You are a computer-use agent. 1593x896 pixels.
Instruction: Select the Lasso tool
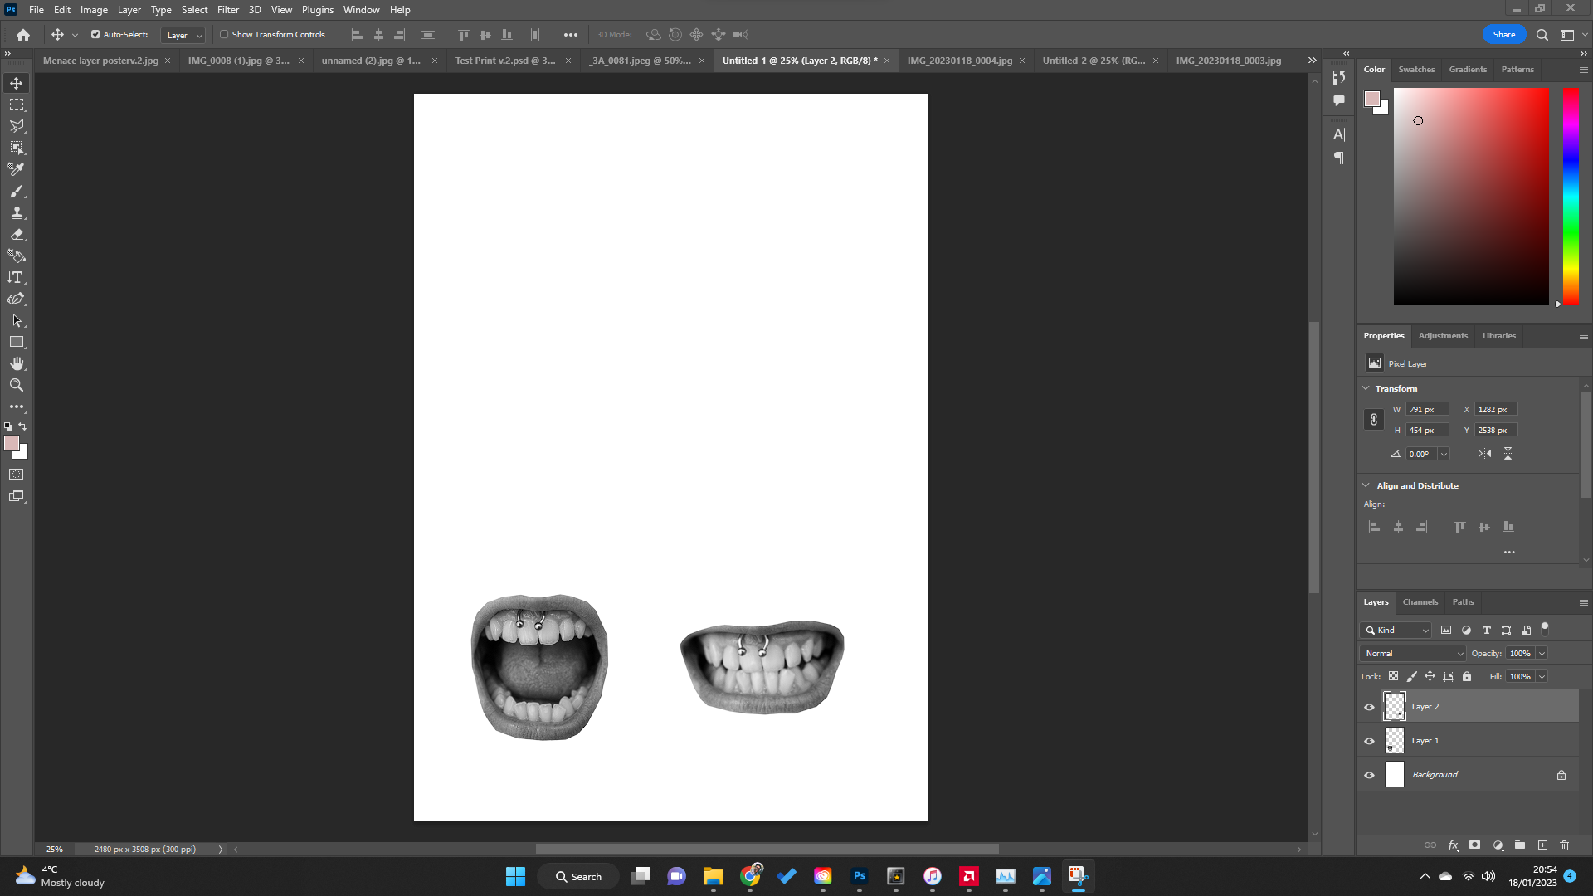coord(17,125)
